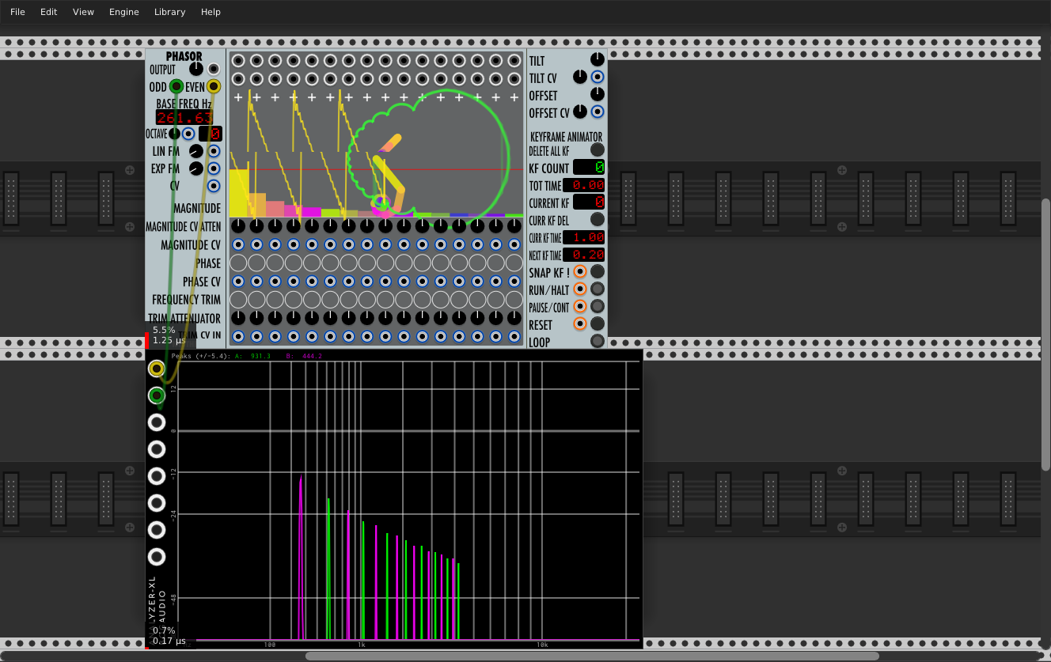This screenshot has height=662, width=1051.
Task: Click the leftmost MAGNITUDE CV ATTEN knob
Action: pyautogui.click(x=238, y=226)
